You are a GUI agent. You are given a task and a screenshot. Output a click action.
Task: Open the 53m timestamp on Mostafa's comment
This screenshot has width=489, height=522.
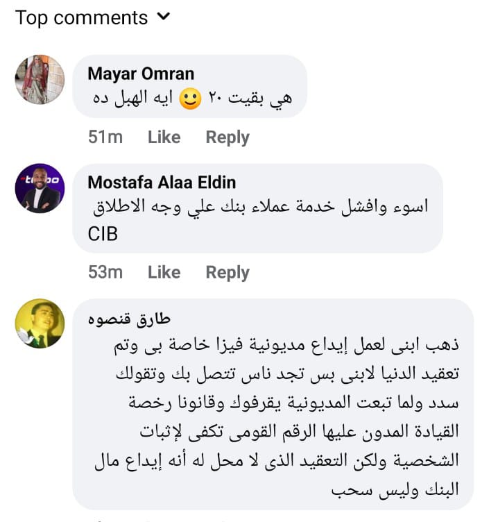[x=105, y=273]
